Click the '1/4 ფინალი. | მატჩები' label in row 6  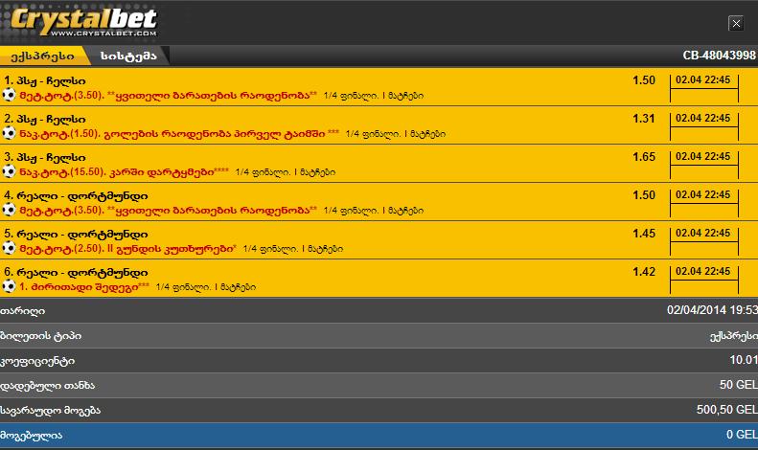(206, 287)
